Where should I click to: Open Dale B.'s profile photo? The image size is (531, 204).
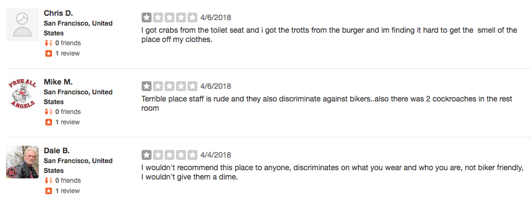coord(22,162)
